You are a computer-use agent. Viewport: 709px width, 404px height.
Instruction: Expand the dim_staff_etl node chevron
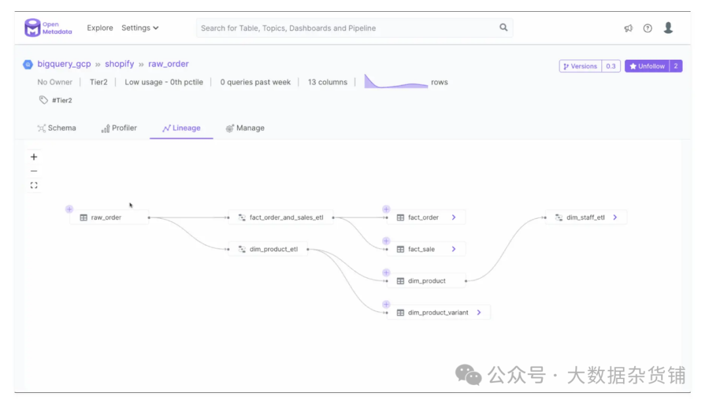point(615,217)
